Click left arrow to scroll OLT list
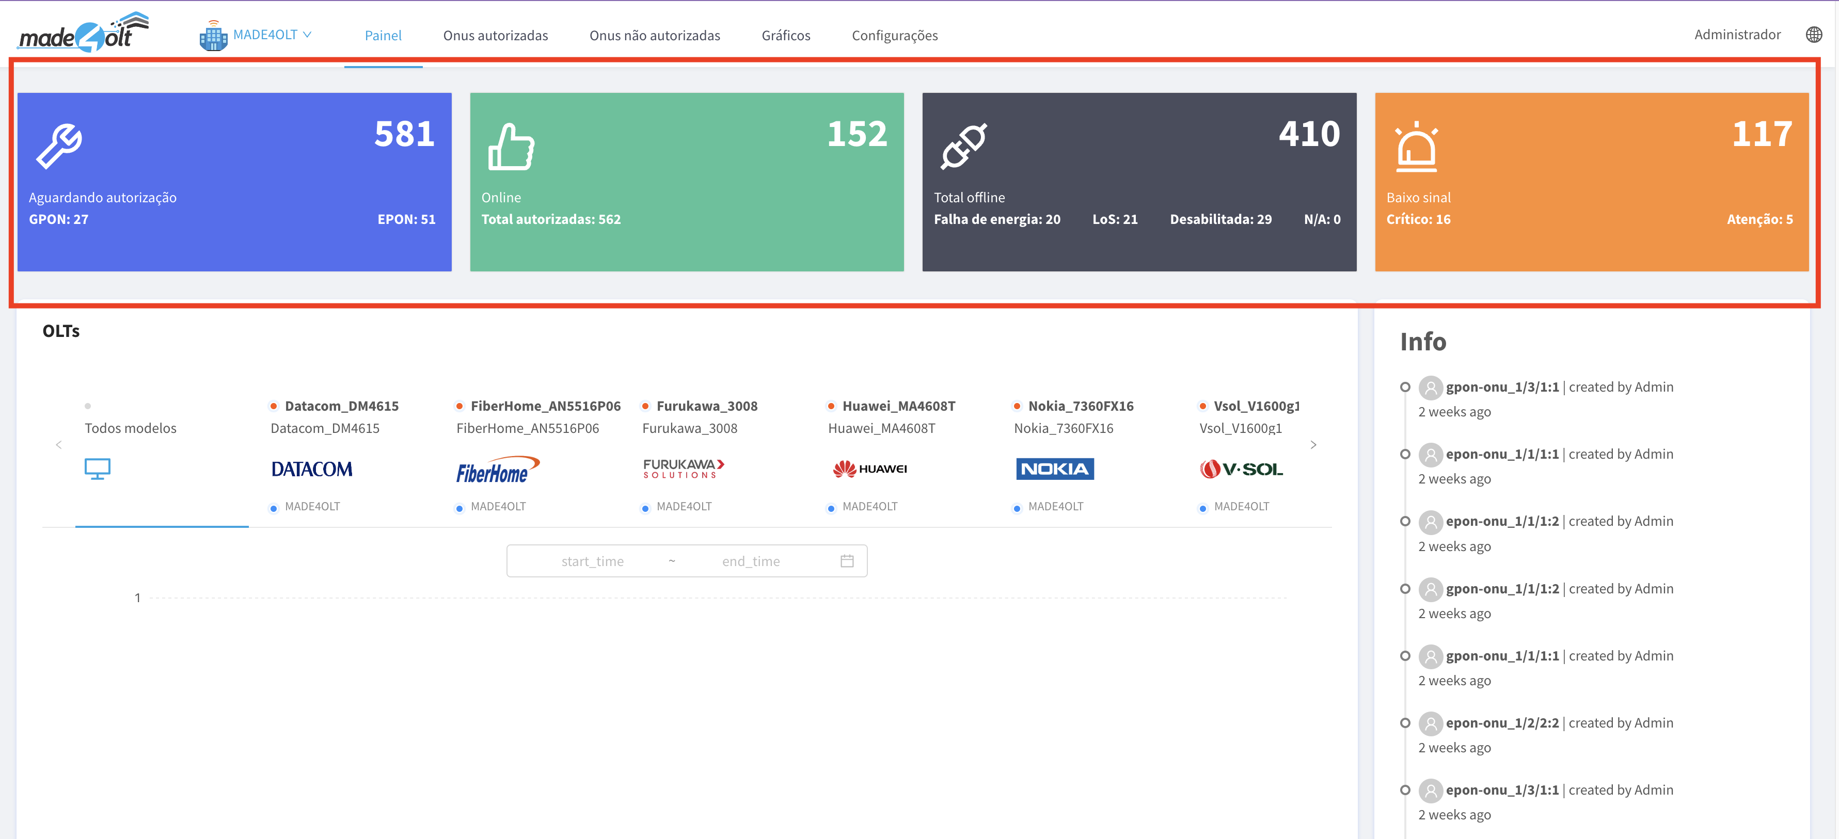The width and height of the screenshot is (1839, 839). pos(59,445)
